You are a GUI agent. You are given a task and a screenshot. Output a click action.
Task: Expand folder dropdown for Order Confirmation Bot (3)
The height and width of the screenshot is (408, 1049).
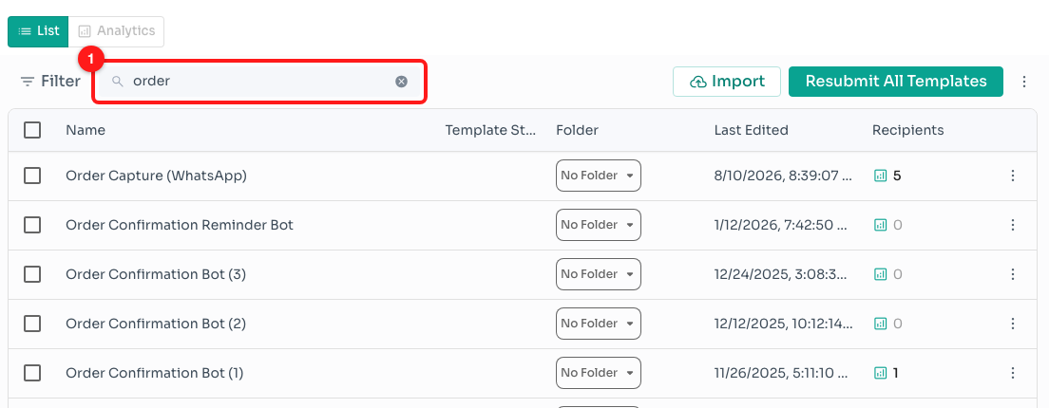pyautogui.click(x=598, y=274)
